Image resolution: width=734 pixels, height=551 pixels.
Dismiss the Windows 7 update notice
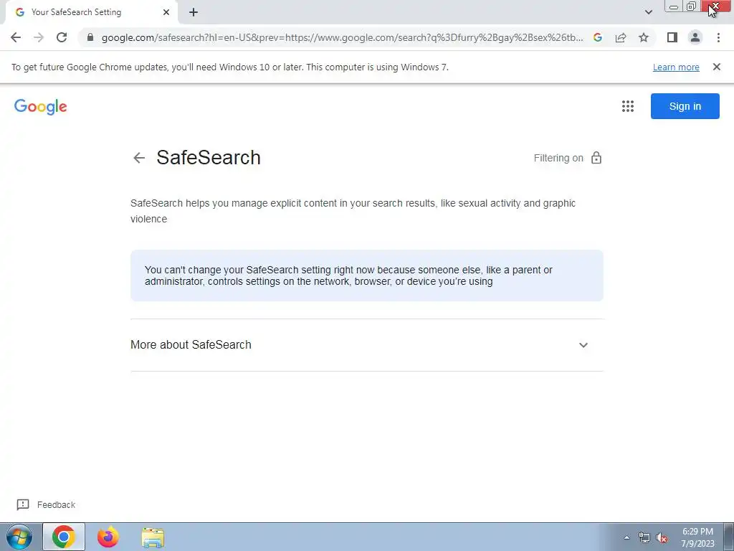[716, 67]
